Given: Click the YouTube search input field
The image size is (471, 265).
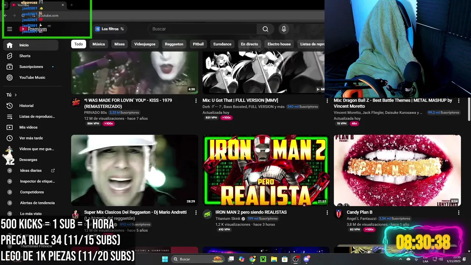Looking at the screenshot, I should 202,29.
